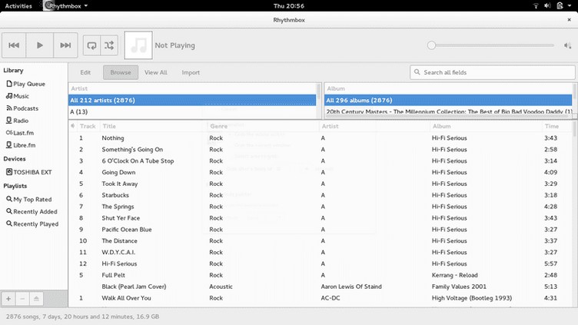Click the playback position slider knob
578x325 pixels.
coord(431,45)
